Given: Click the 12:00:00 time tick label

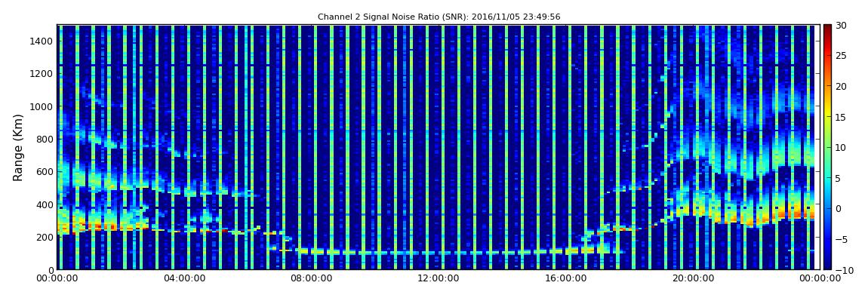Looking at the screenshot, I should coord(439,279).
